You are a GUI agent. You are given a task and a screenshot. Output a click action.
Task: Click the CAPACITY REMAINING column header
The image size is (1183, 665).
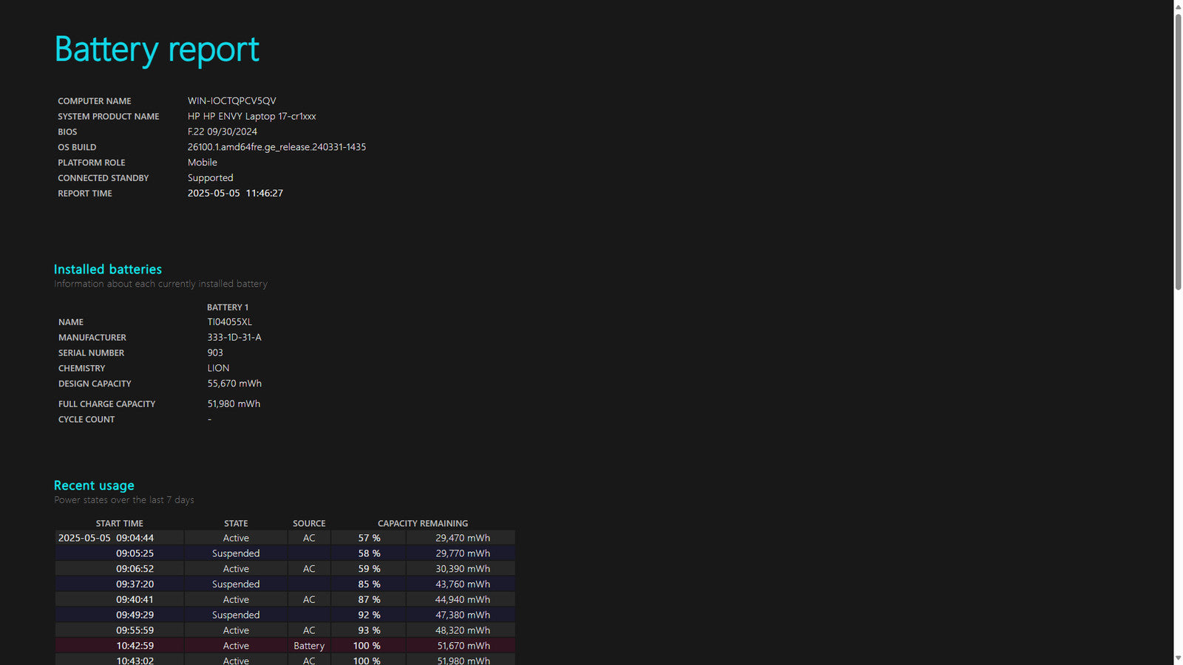(x=423, y=523)
